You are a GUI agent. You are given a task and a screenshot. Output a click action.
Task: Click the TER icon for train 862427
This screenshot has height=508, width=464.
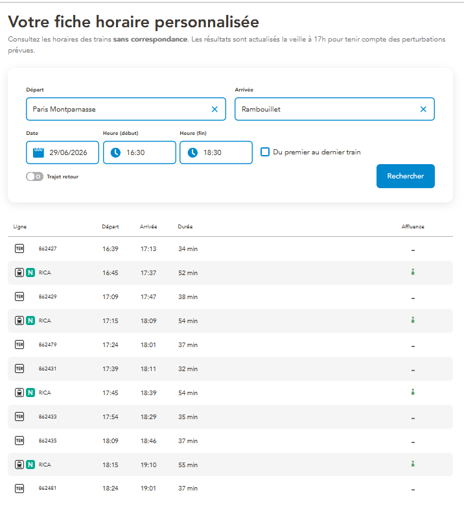pyautogui.click(x=19, y=248)
